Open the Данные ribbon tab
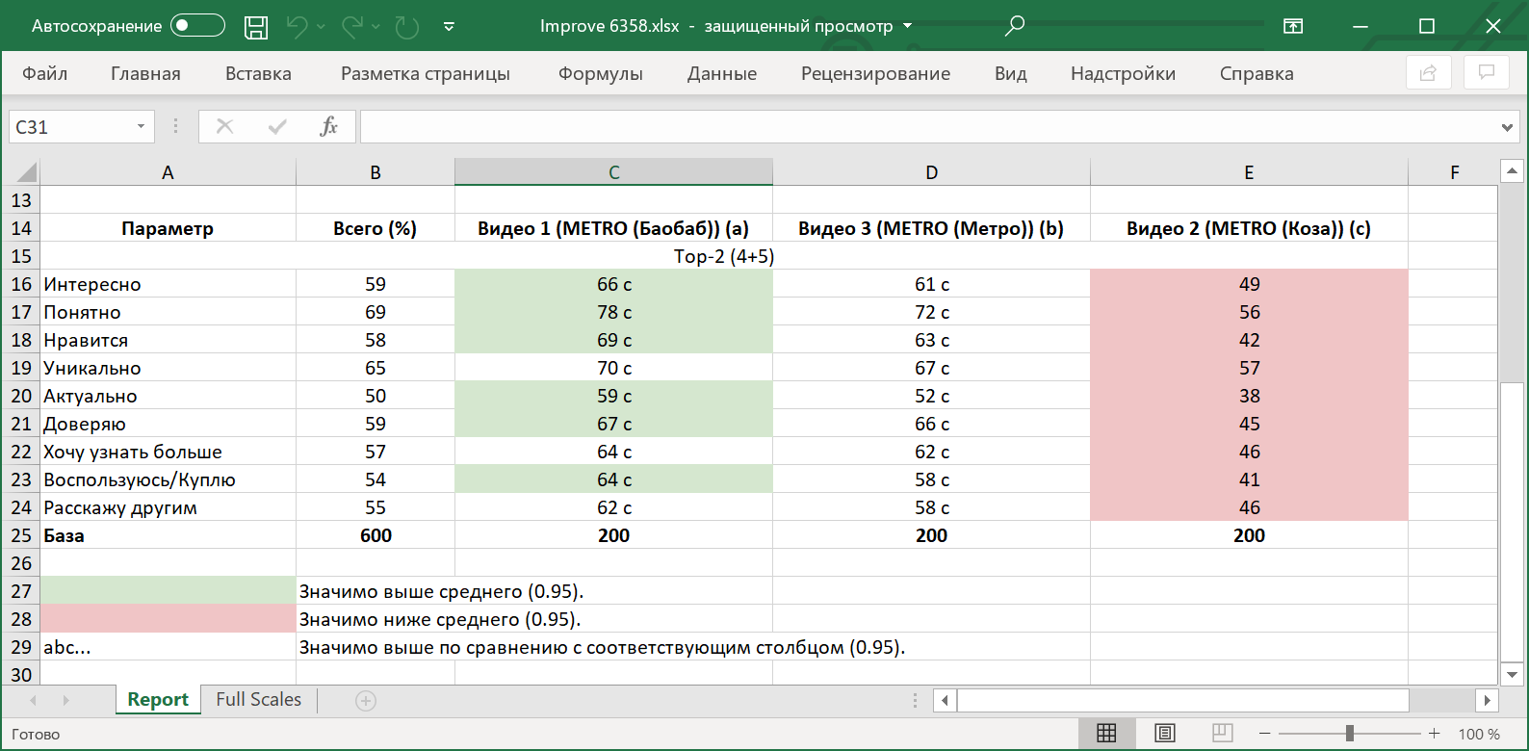 (722, 73)
